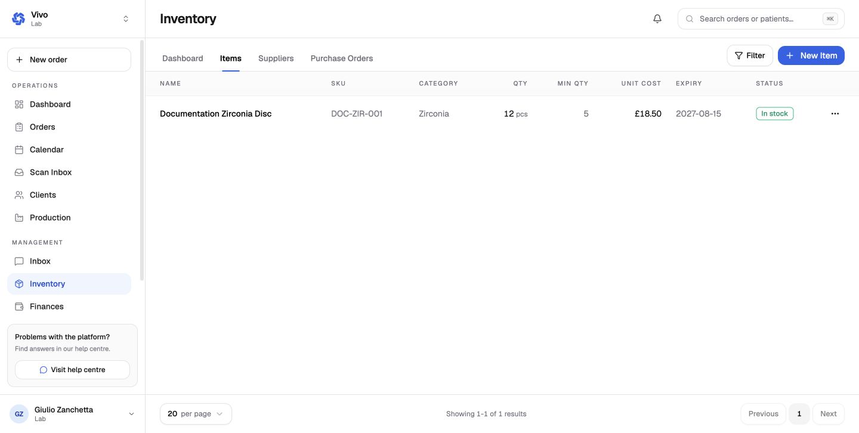Click the Inbox message icon
This screenshot has height=433, width=859.
pos(19,261)
